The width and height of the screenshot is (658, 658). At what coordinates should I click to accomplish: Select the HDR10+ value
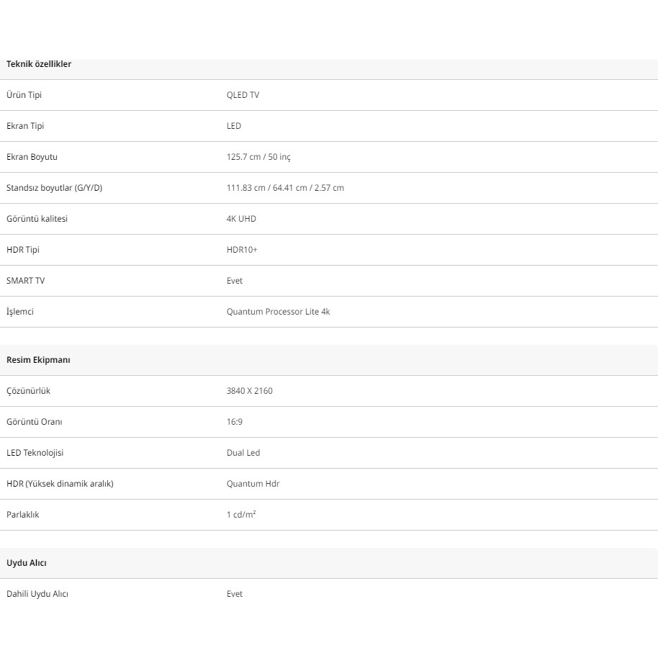tap(242, 250)
